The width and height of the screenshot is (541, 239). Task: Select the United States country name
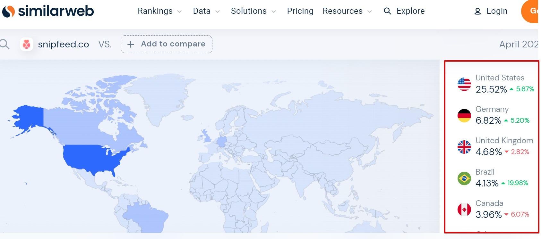coord(500,78)
